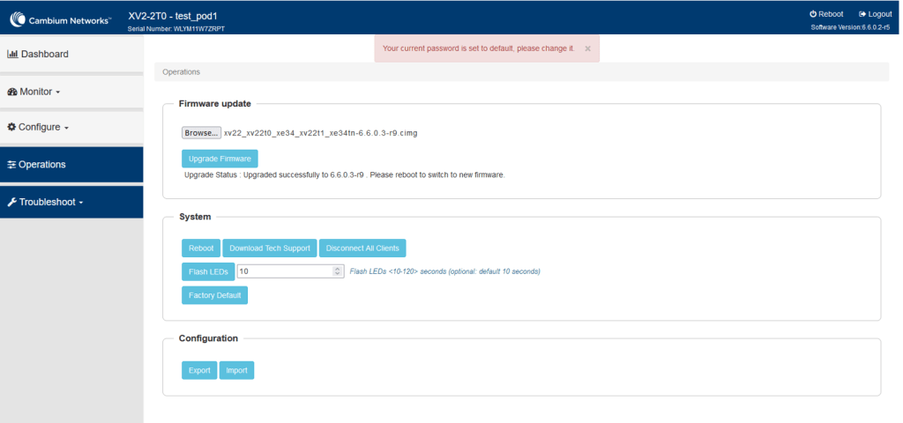Open the Dashboard page
The image size is (903, 423).
(x=44, y=55)
